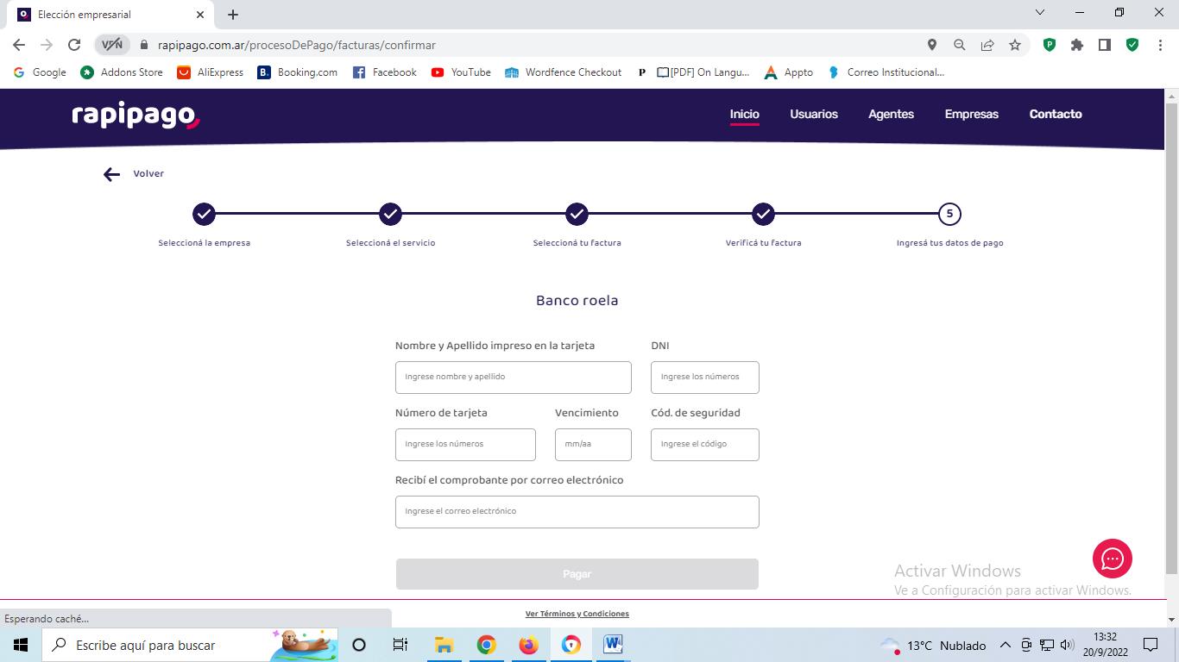Open Microsoft Word from the taskbar

[x=613, y=645]
